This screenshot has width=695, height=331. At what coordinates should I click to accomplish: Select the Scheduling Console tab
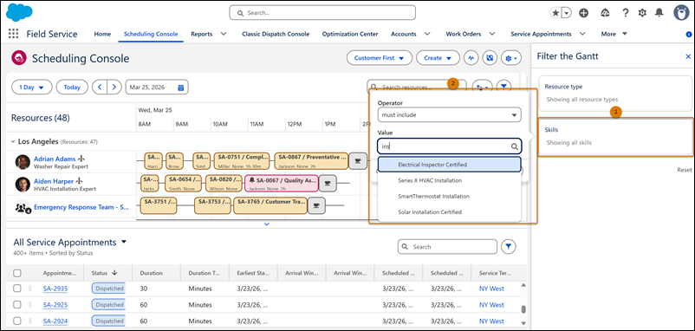(151, 34)
